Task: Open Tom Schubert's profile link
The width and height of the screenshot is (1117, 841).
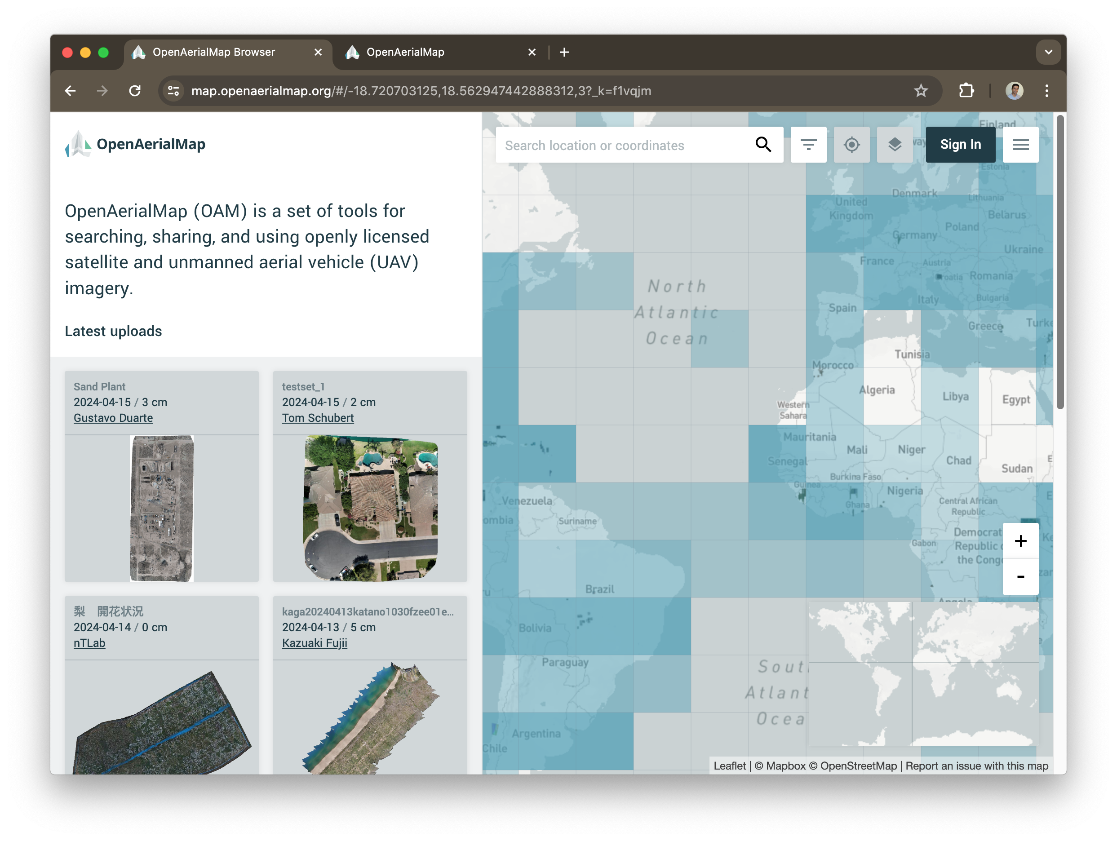Action: tap(318, 418)
